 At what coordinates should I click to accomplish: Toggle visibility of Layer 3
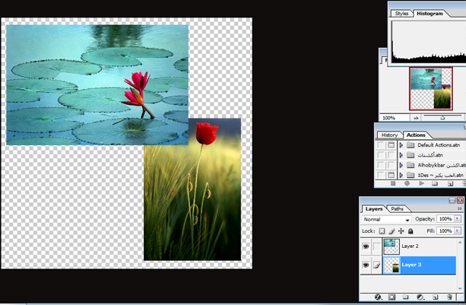[x=366, y=265]
